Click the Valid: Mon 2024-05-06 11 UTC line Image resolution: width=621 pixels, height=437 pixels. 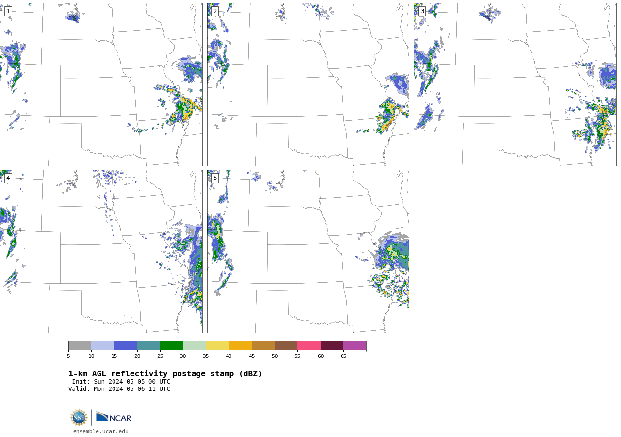click(x=119, y=389)
